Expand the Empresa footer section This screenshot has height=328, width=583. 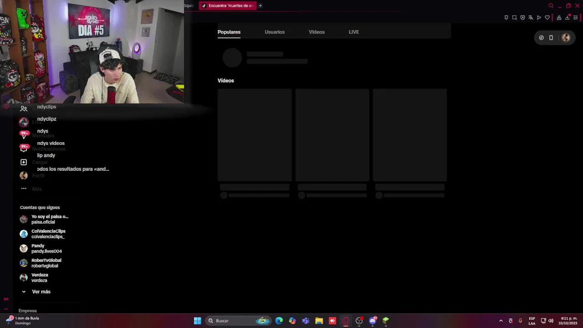coord(27,311)
